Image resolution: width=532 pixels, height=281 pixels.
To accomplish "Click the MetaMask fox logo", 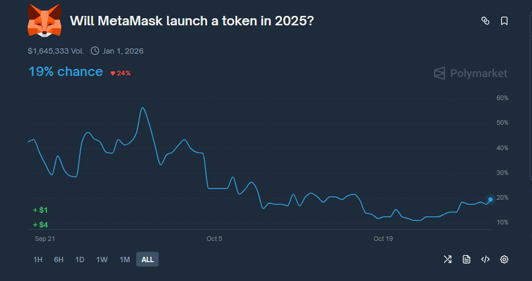I will pos(44,21).
